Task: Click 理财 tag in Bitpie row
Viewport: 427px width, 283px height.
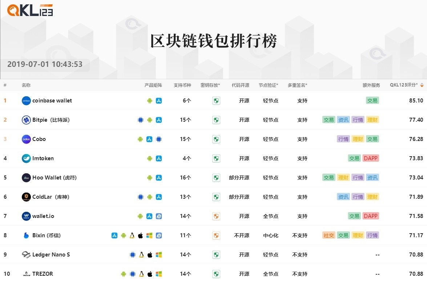Action: tap(372, 120)
